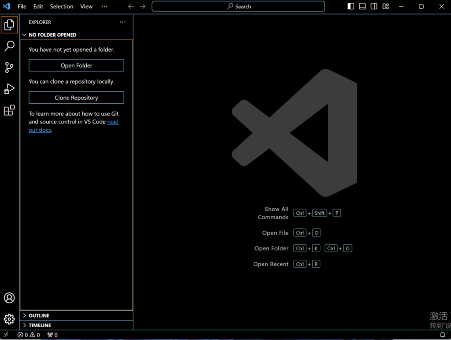
Task: Open the Explorer view in activity bar
Action: (x=9, y=25)
